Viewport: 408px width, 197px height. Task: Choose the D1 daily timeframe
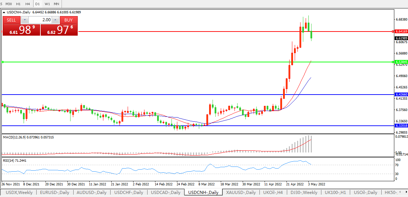[x=38, y=4]
